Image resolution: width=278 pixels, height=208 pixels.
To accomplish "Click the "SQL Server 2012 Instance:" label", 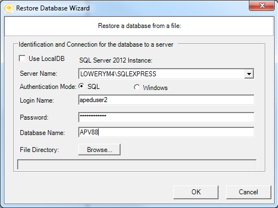I will (116, 60).
